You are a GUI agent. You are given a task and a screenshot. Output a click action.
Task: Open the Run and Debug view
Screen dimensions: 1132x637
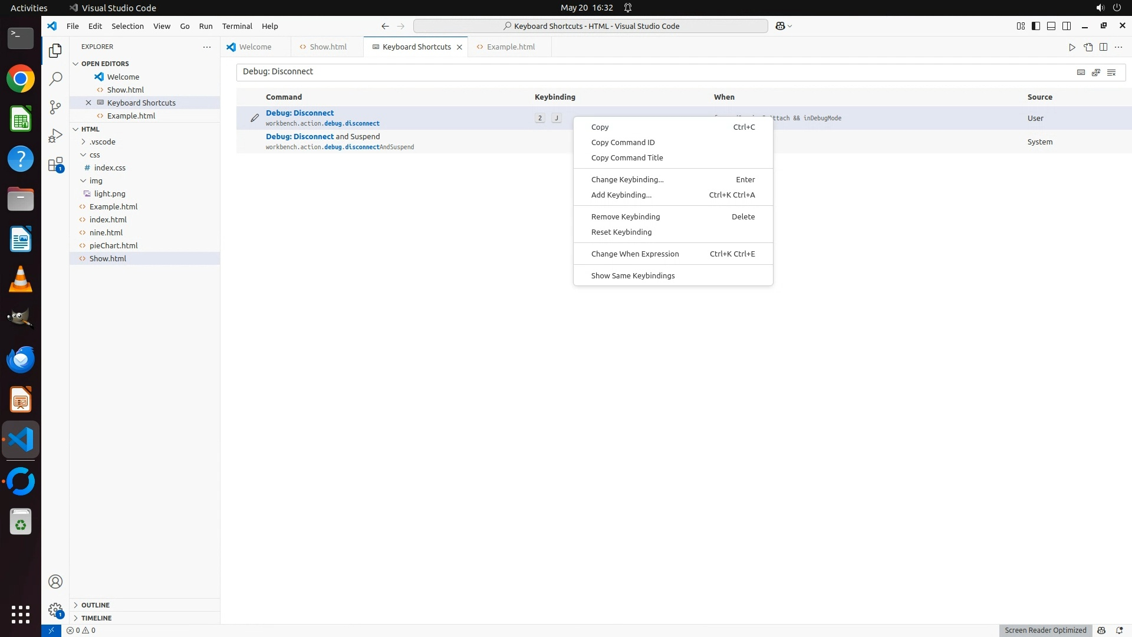[x=55, y=136]
